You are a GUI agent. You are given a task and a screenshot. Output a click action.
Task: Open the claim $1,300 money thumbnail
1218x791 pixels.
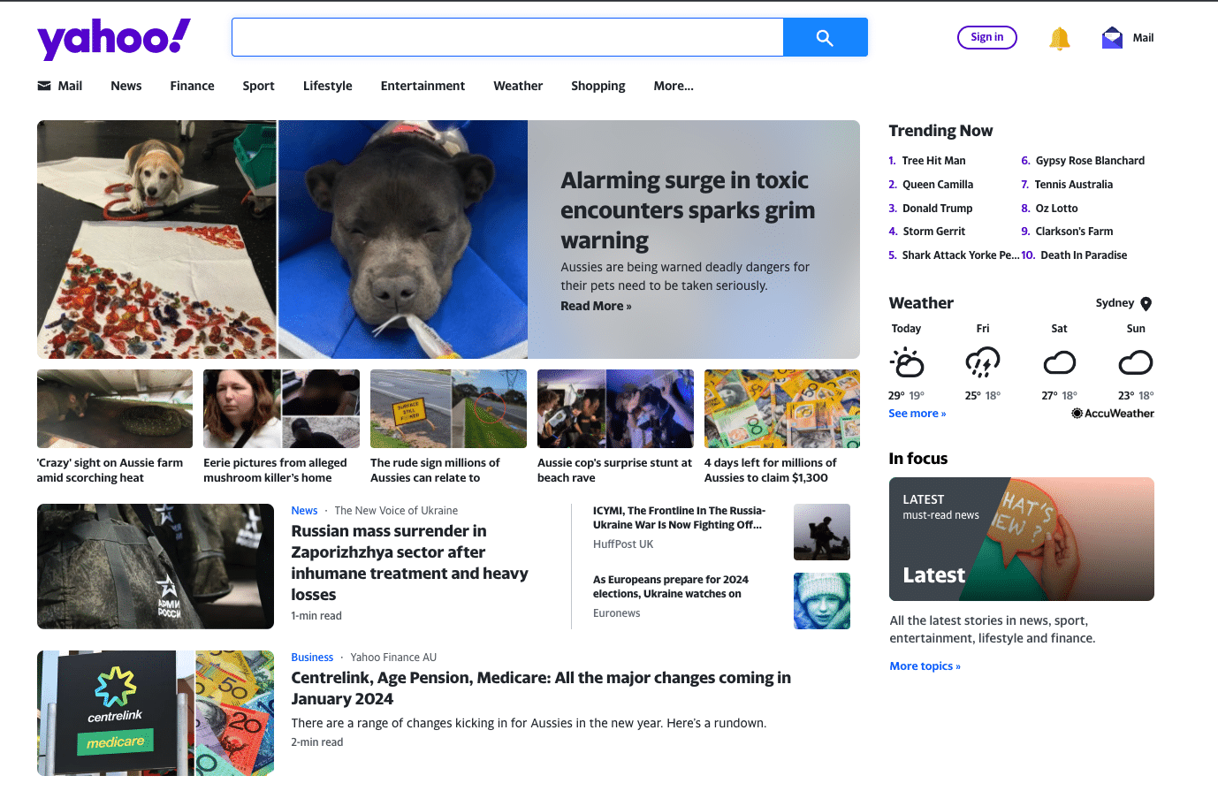782,408
